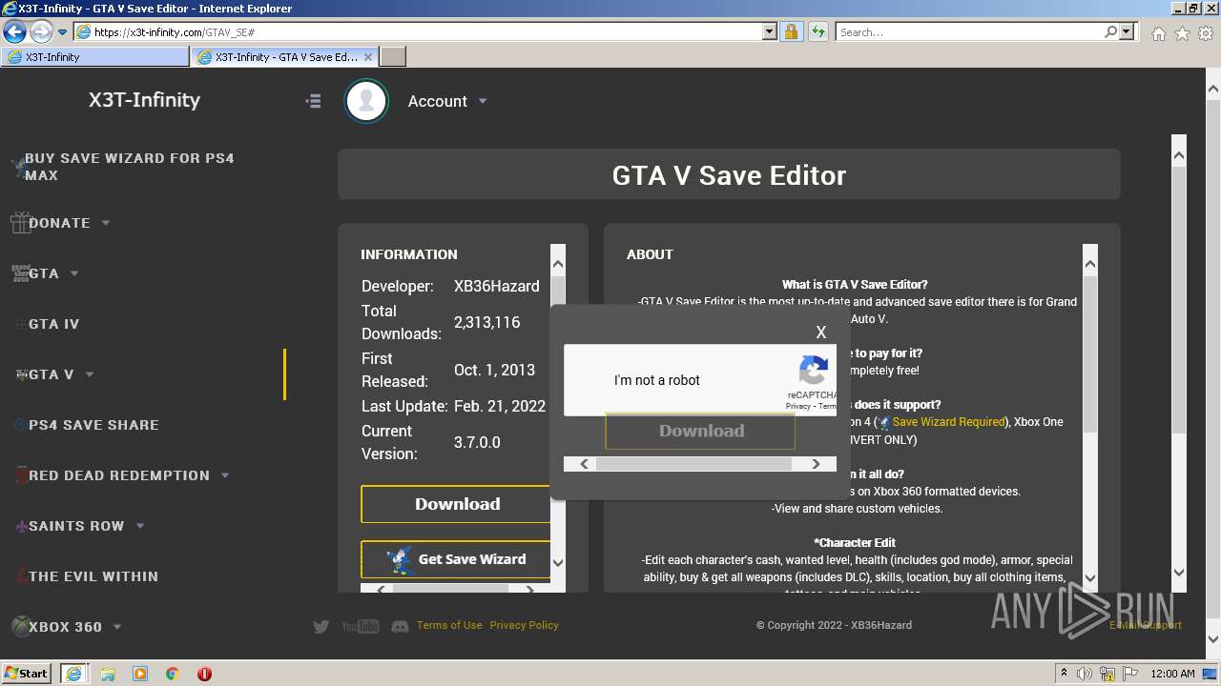Open the E-Mail Support link
This screenshot has width=1221, height=686.
(1145, 625)
